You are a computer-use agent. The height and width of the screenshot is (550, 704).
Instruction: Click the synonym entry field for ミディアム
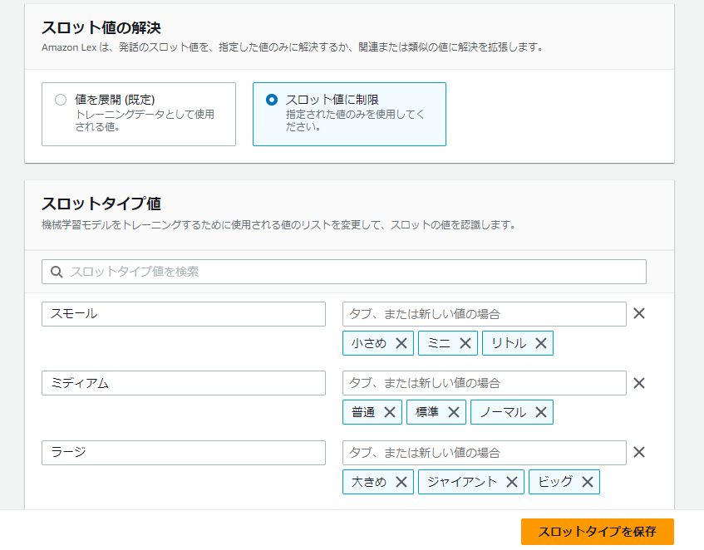[x=484, y=383]
